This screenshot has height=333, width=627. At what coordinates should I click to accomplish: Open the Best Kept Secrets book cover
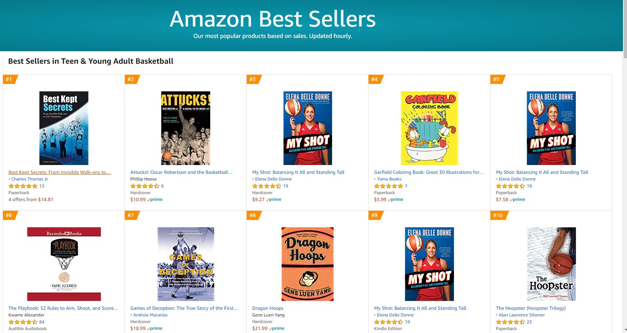(64, 128)
